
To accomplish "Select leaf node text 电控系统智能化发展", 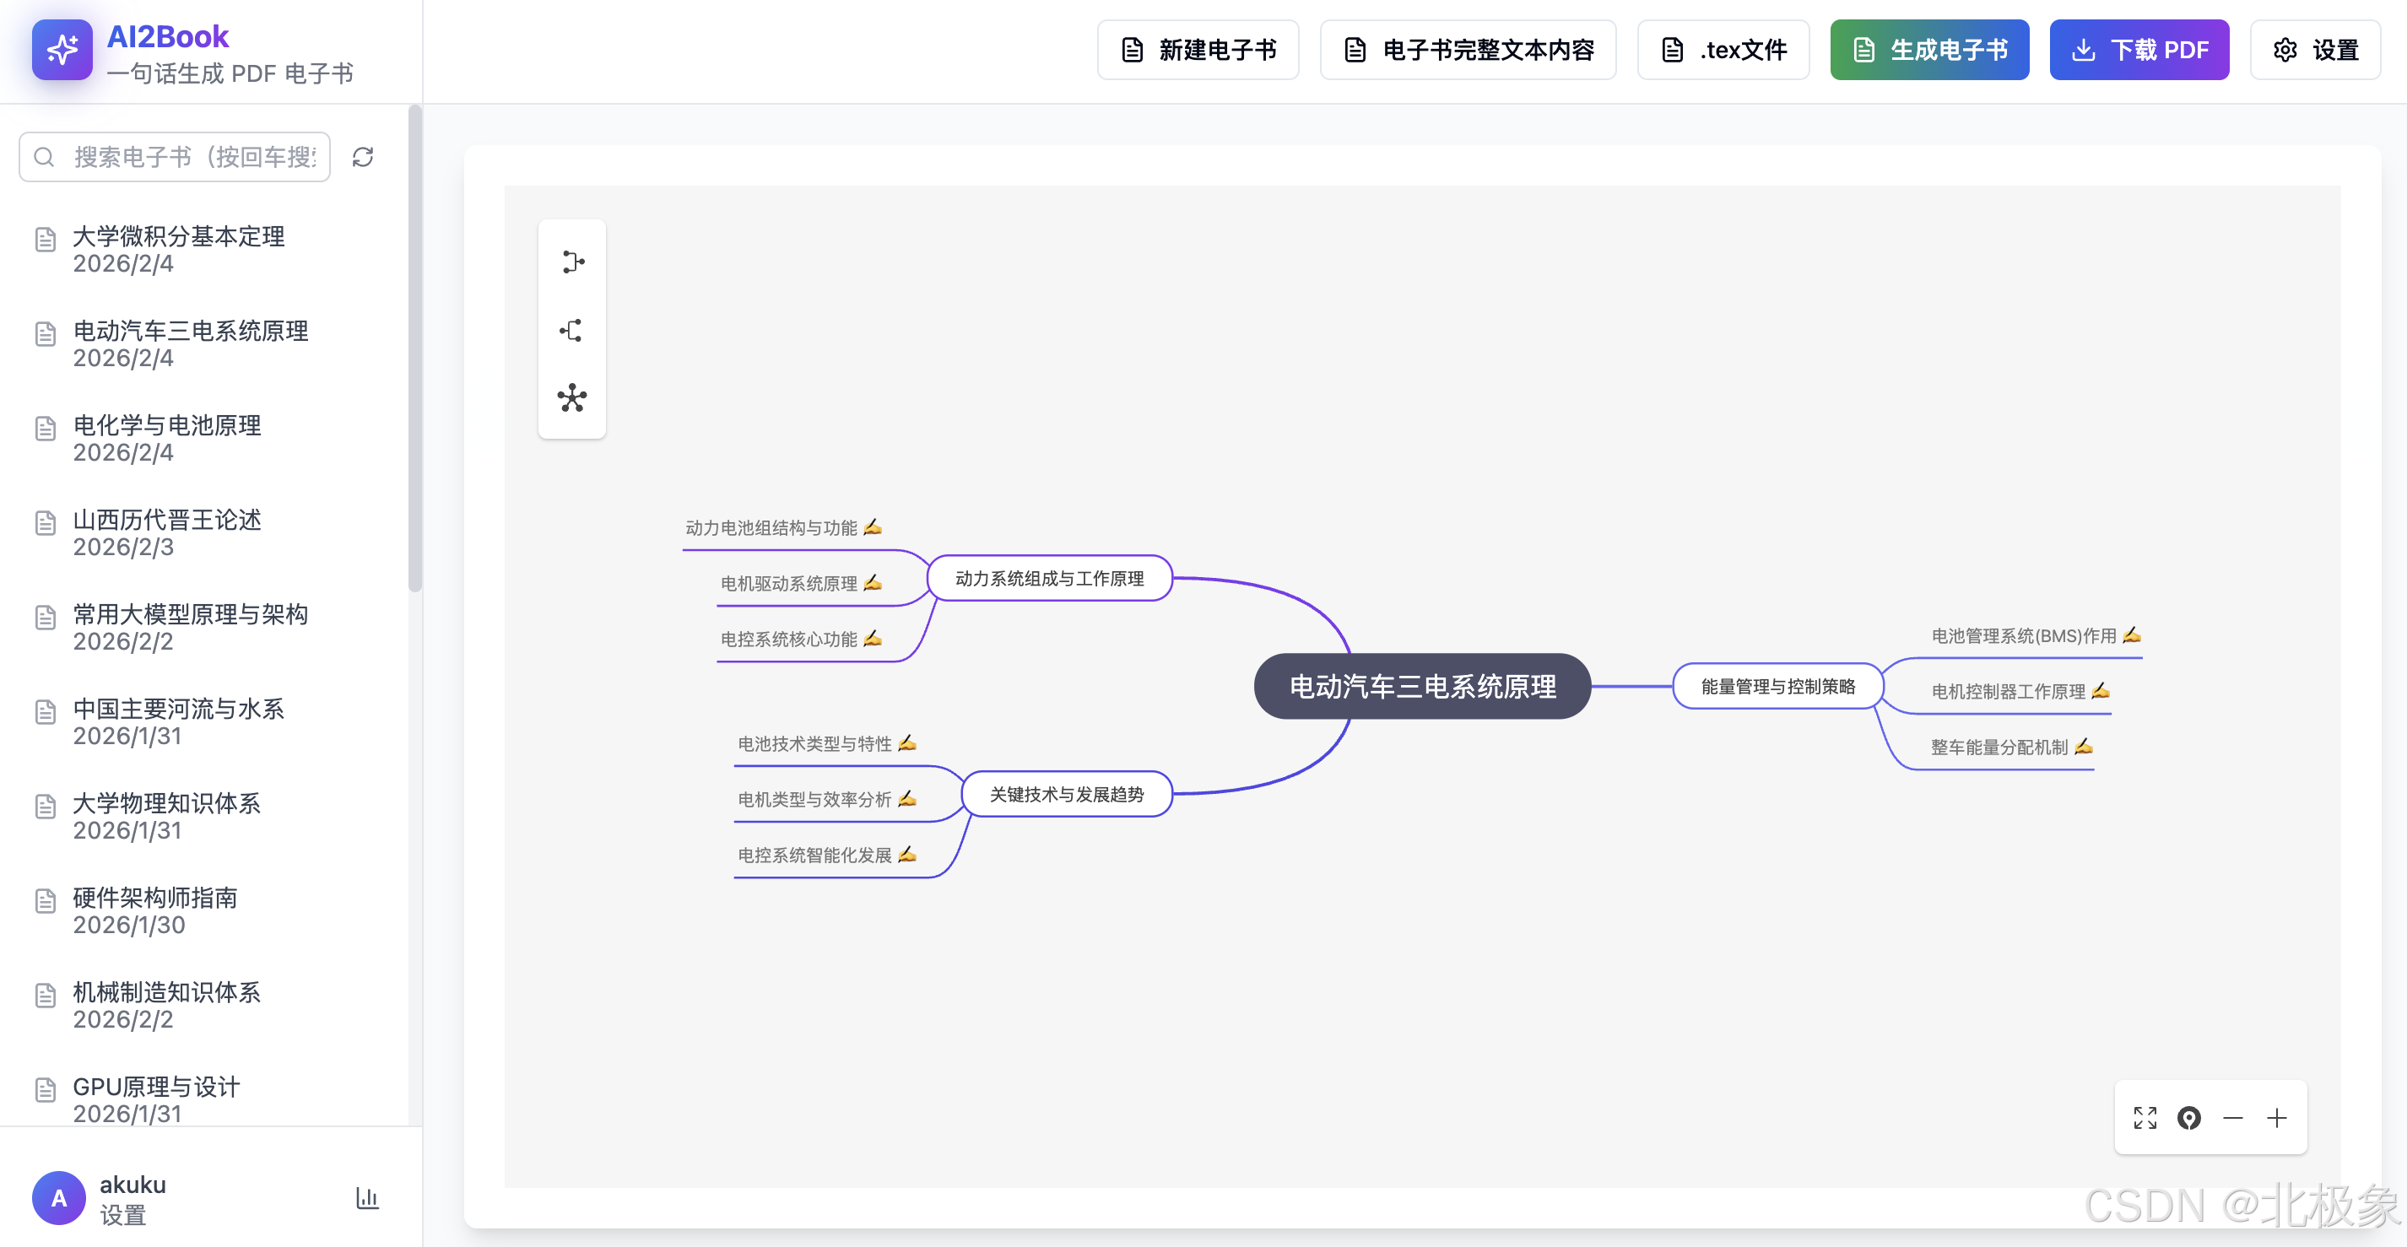I will pyautogui.click(x=814, y=855).
